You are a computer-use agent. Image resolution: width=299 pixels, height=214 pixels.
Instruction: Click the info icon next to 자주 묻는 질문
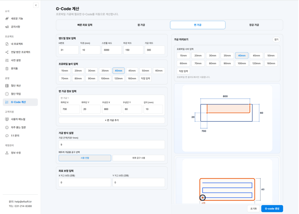pyautogui.click(x=7, y=127)
